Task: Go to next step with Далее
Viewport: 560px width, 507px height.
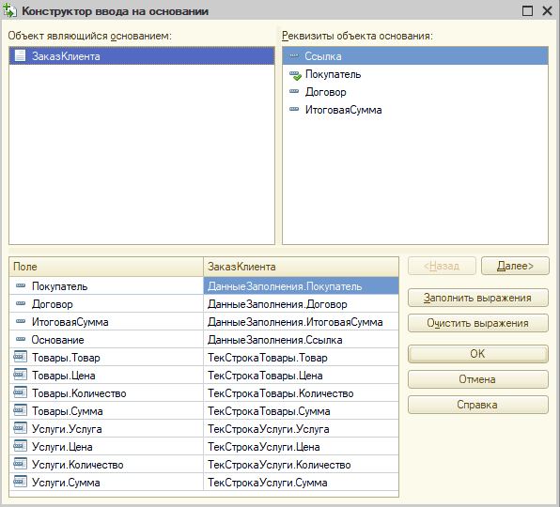Action: click(515, 266)
